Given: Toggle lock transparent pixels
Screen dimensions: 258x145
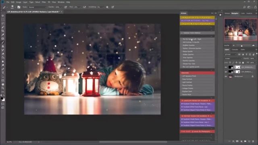Looking at the screenshot, I should coord(230,63).
